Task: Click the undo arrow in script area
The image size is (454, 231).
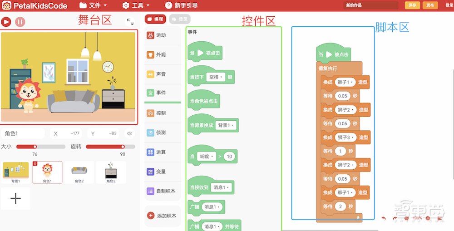Action: click(x=384, y=219)
